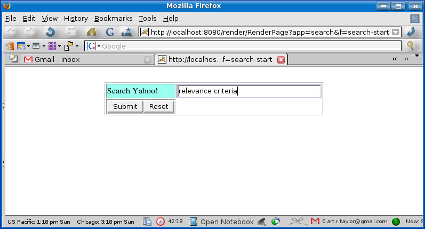Viewport: 425px width, 229px height.
Task: Maximize the Firefox window
Action: (x=398, y=6)
